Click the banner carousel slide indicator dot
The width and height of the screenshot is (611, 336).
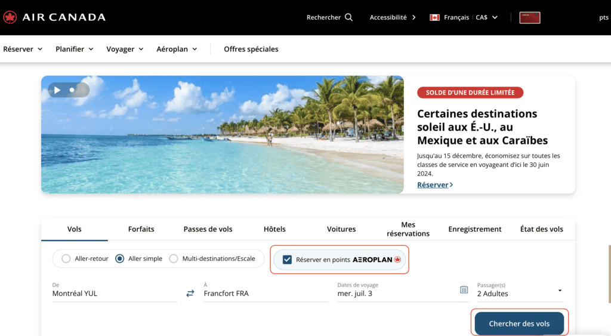[x=72, y=90]
